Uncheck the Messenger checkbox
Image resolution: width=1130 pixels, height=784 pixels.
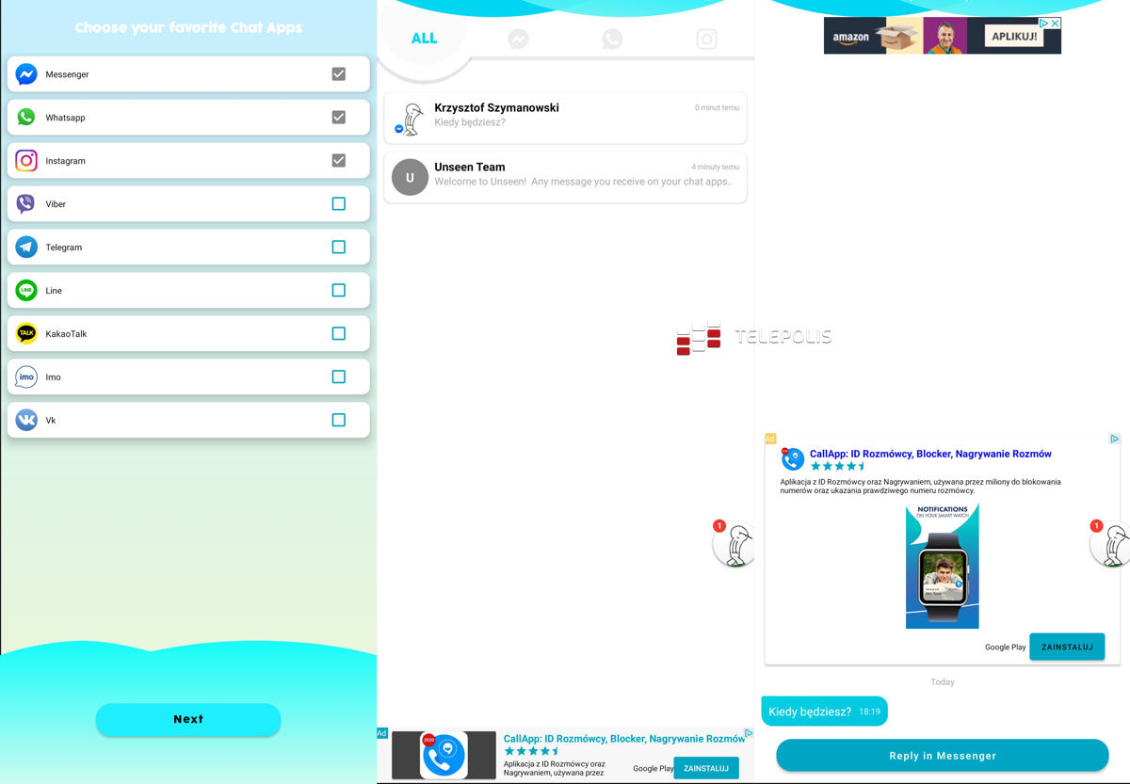coord(339,74)
